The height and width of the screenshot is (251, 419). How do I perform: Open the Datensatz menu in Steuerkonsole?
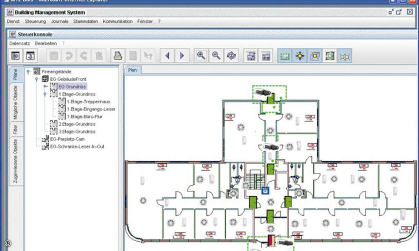(20, 44)
